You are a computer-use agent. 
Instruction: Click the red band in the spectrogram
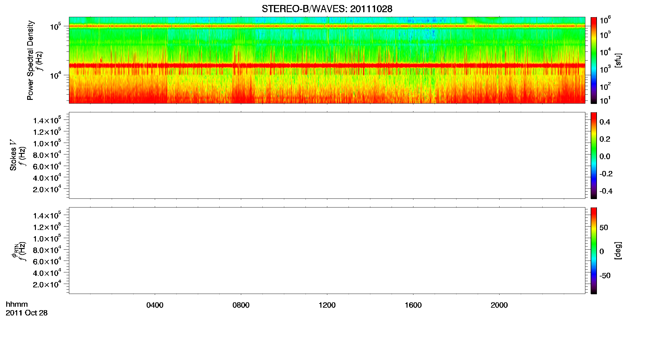[327, 65]
